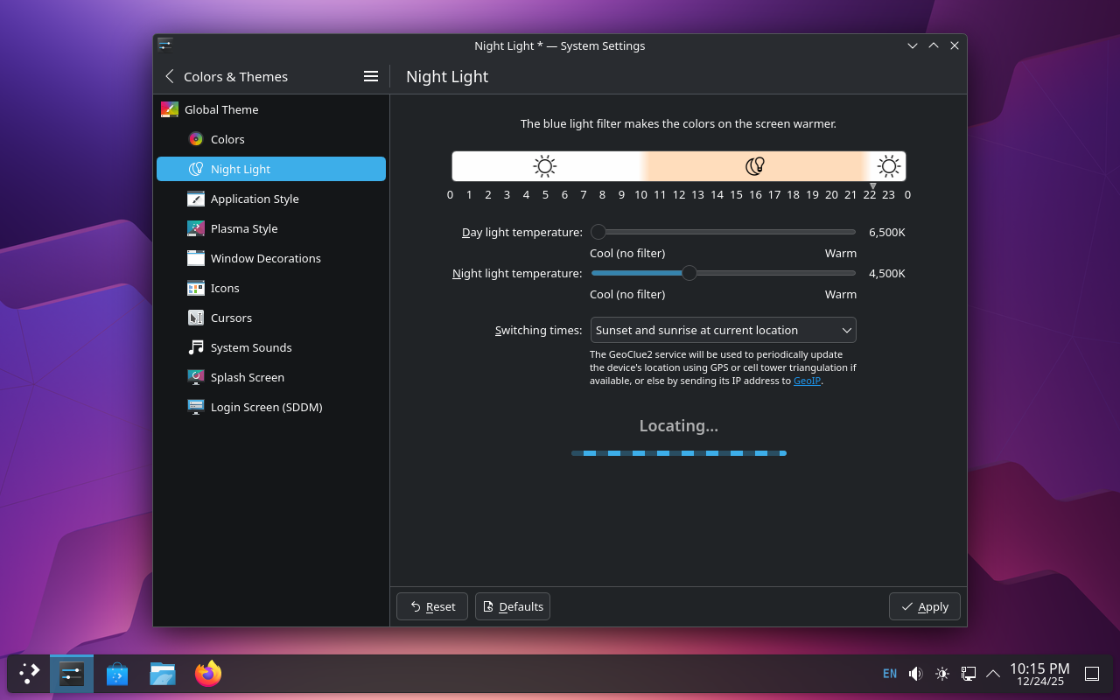Click the Defaults button
1120x700 pixels.
tap(513, 606)
